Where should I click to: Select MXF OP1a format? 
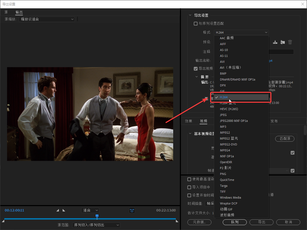241,156
